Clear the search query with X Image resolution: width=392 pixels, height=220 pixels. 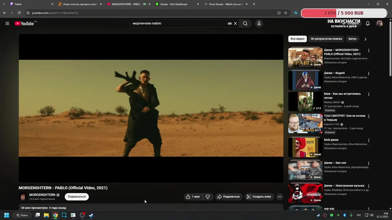click(236, 24)
